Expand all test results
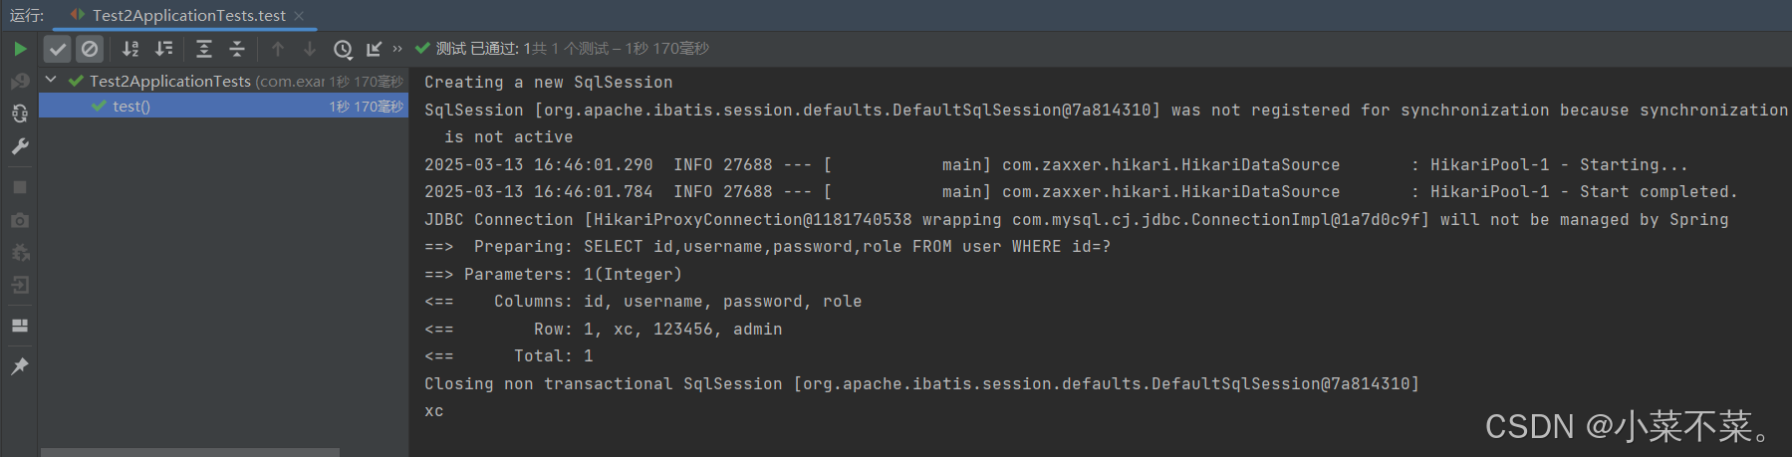Screen dimensions: 1792x457 (204, 49)
